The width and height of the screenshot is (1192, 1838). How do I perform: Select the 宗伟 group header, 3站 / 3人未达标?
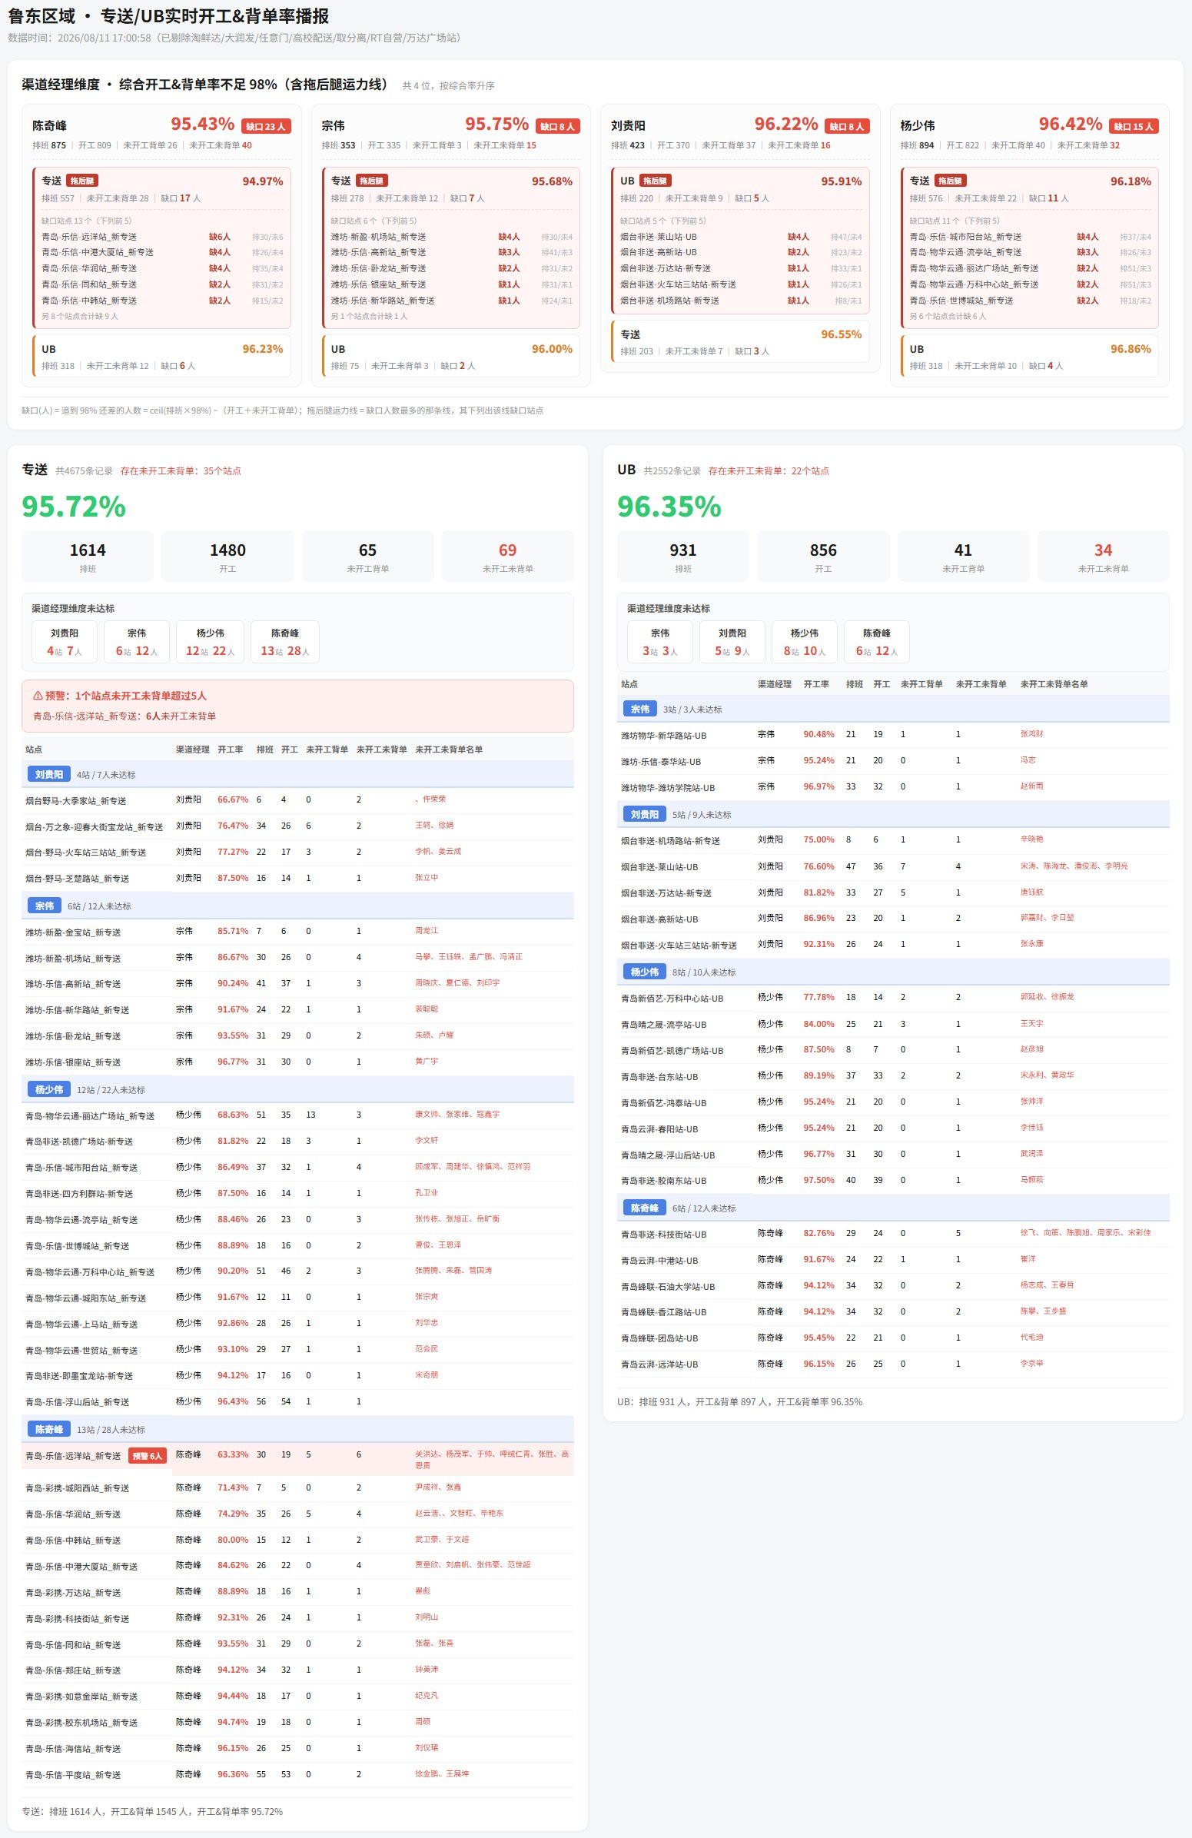893,709
